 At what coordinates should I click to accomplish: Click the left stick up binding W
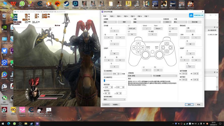(114, 54)
